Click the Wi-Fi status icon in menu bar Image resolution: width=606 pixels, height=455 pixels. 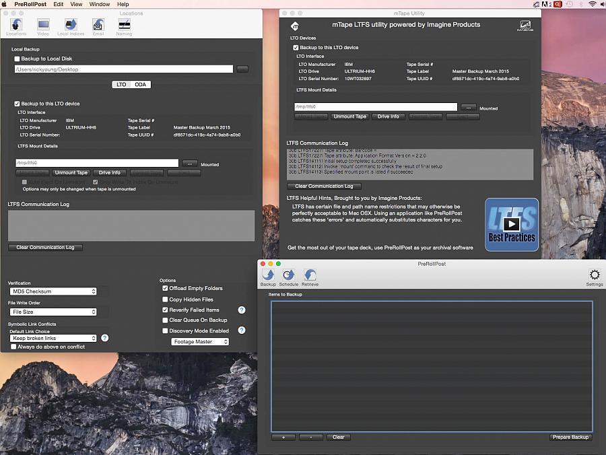coord(592,4)
